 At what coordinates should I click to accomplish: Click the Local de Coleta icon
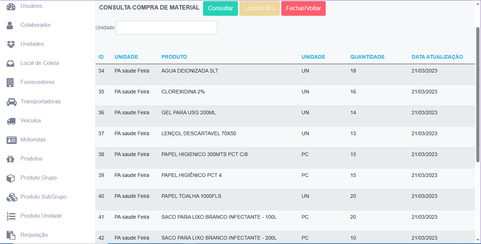(x=11, y=63)
